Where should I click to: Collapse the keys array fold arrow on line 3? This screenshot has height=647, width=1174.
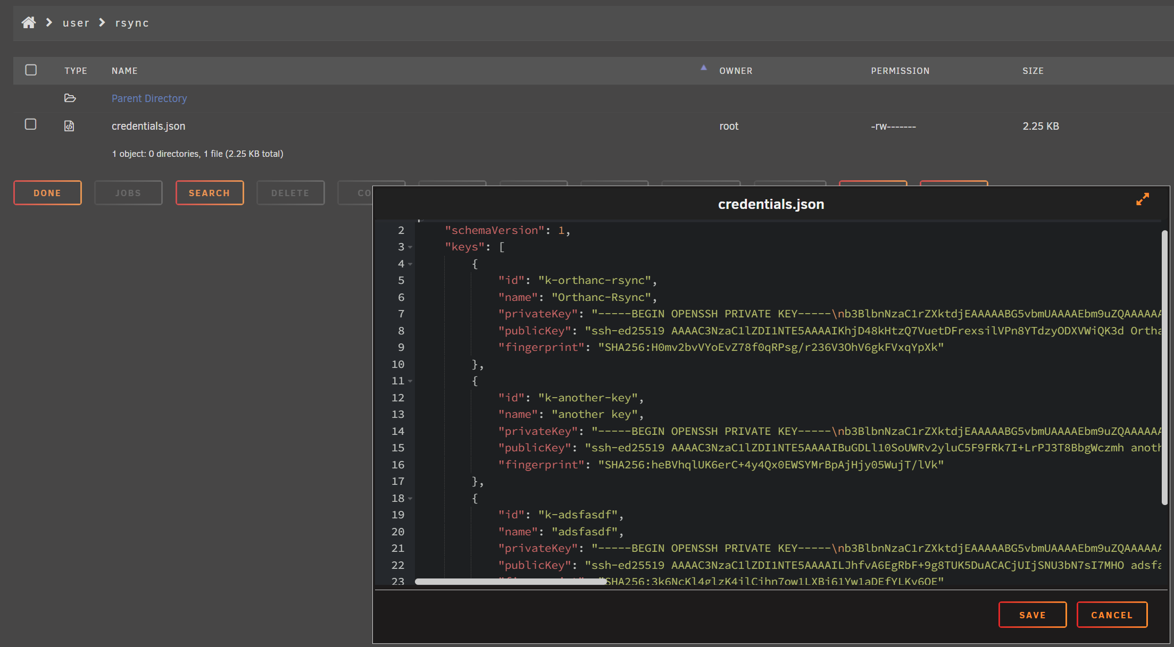pyautogui.click(x=410, y=247)
